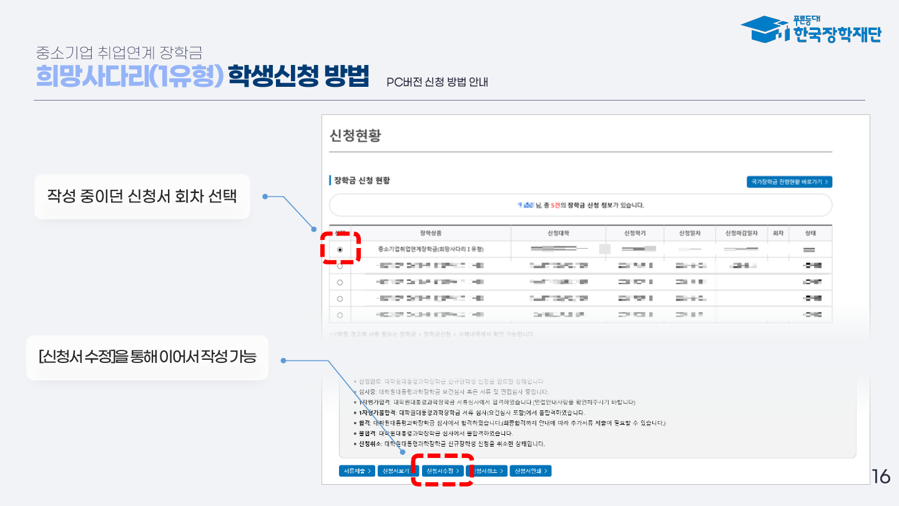Image resolution: width=899 pixels, height=506 pixels.
Task: Click the 신청서보기 button
Action: point(396,471)
